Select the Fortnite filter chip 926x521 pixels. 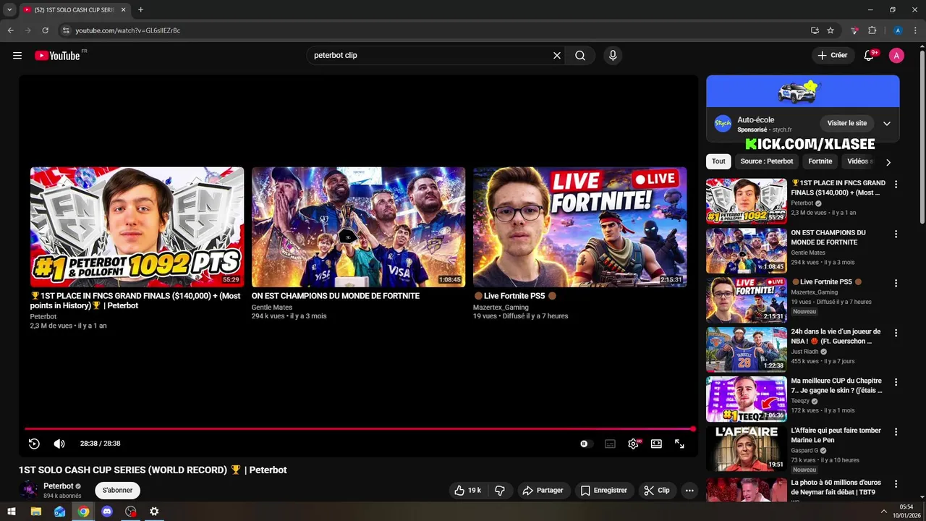(x=820, y=161)
